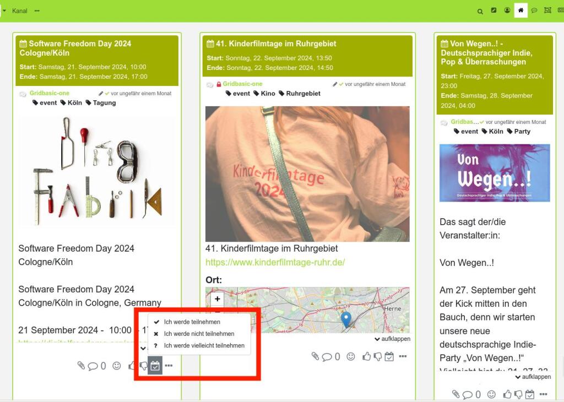
Task: Click the comment bubble on Kinderfilmtage post
Action: click(327, 357)
